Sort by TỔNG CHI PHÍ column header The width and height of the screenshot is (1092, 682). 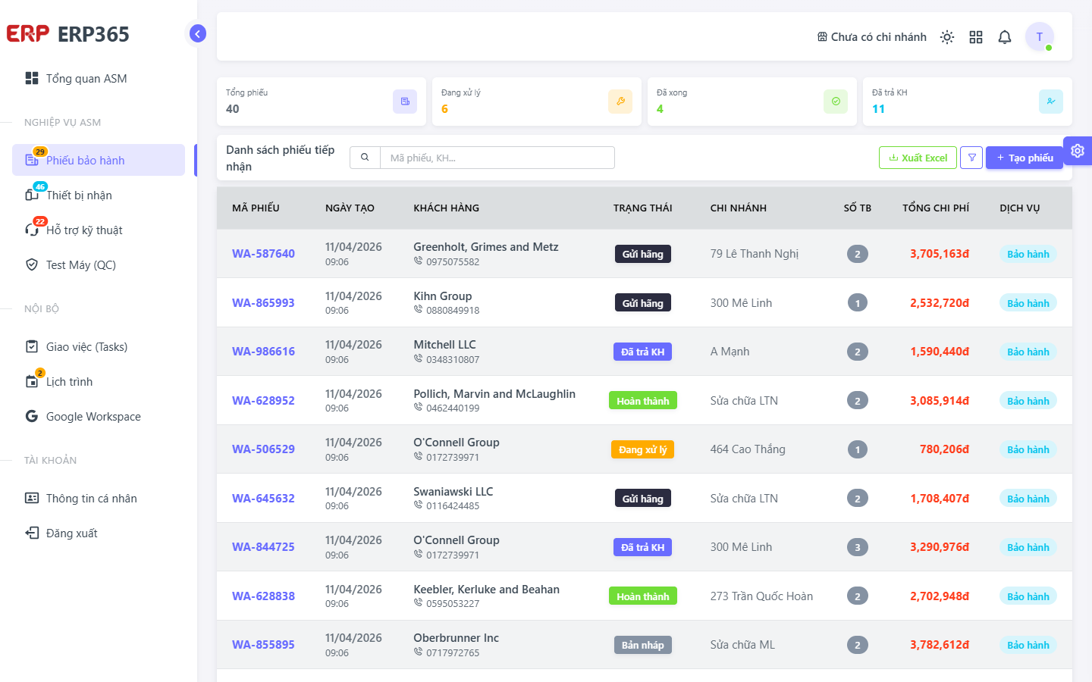coord(936,208)
